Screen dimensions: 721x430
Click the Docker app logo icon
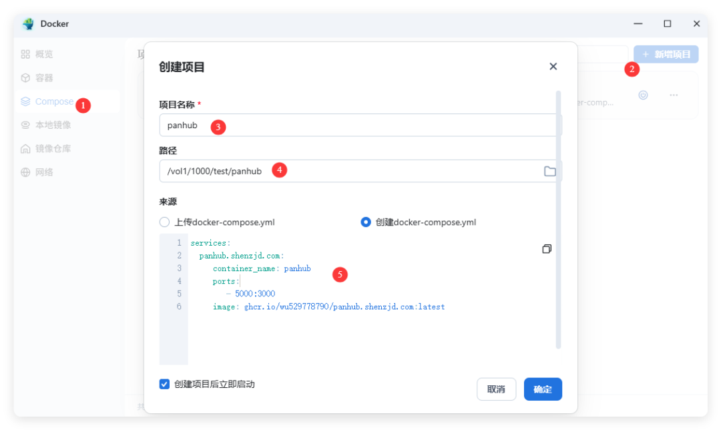29,24
